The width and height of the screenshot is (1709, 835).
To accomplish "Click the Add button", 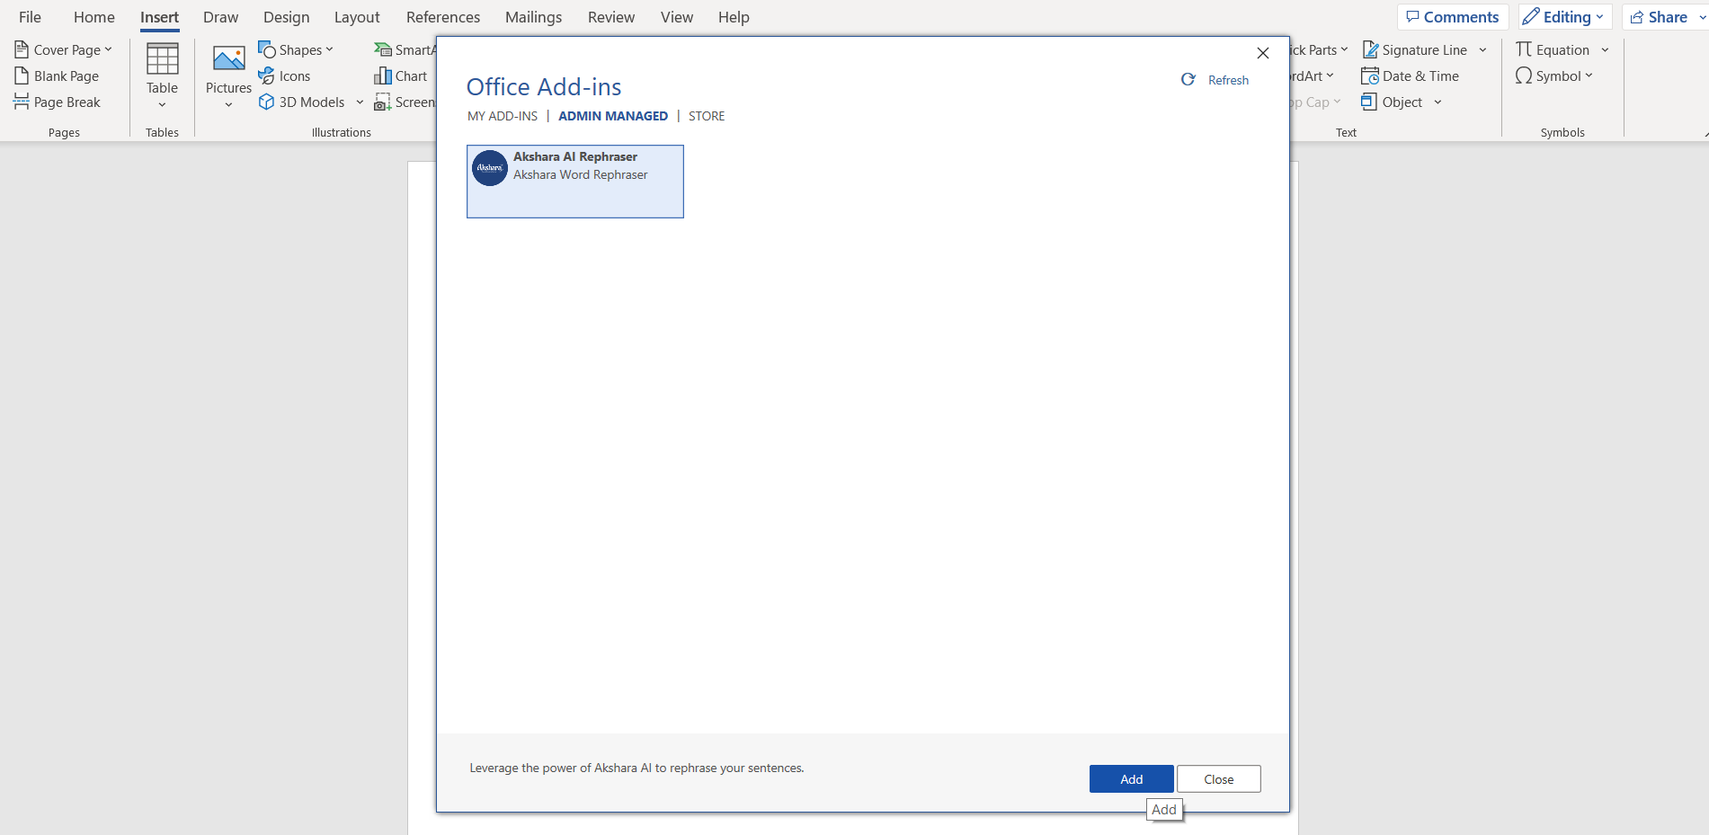I will tap(1131, 779).
